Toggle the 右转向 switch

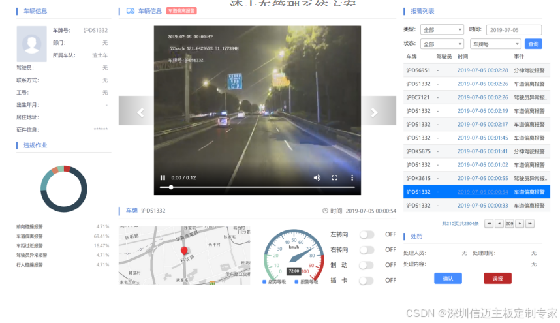point(367,250)
